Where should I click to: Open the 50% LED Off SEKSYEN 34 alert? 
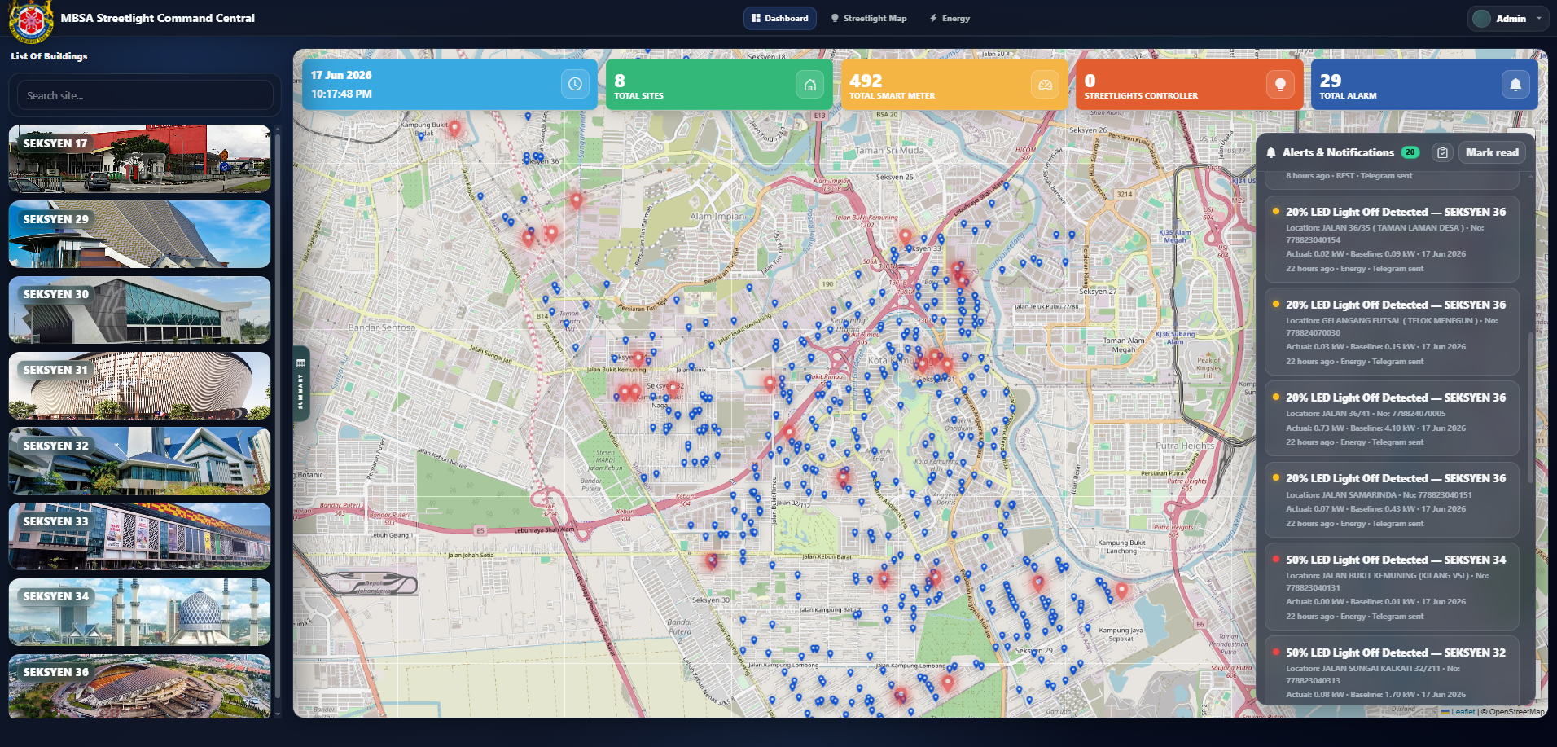click(x=1392, y=587)
